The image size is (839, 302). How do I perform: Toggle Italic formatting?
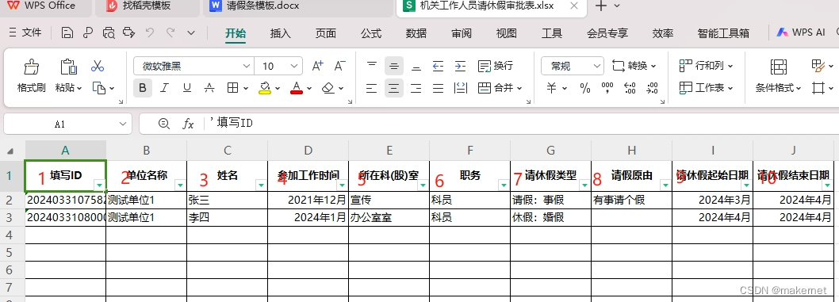(165, 88)
